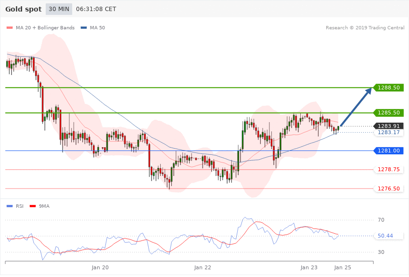Click the RSI 30 level label
Viewport: 409px width, 277px height.
(381, 252)
